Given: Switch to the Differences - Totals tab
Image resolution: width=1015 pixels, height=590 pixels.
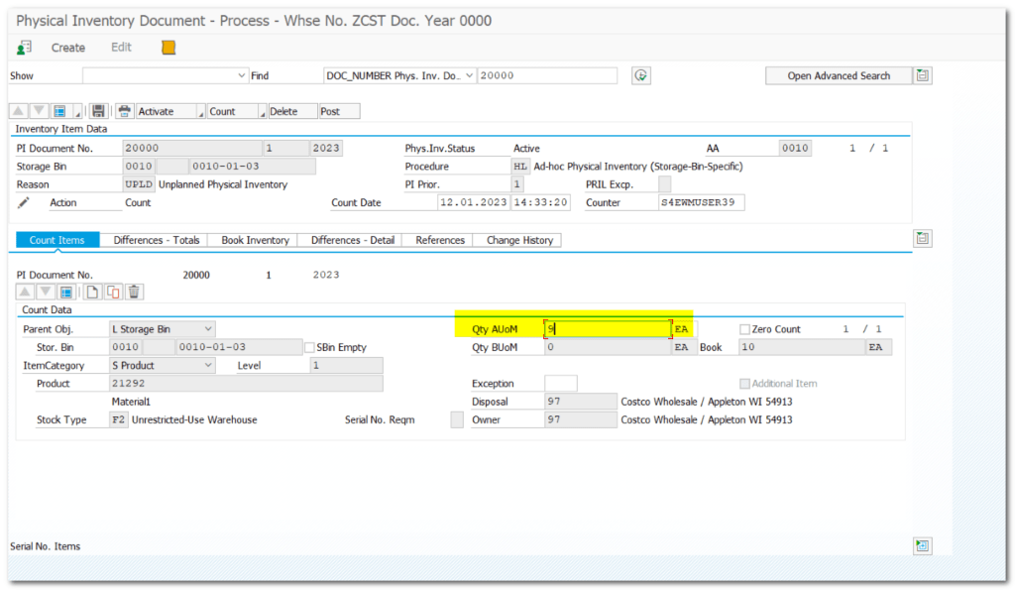Looking at the screenshot, I should [x=156, y=240].
